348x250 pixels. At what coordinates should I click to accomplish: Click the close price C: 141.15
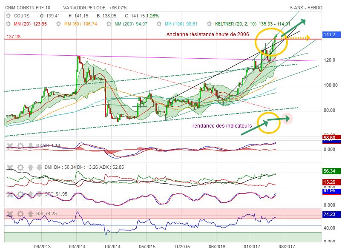coord(135,16)
